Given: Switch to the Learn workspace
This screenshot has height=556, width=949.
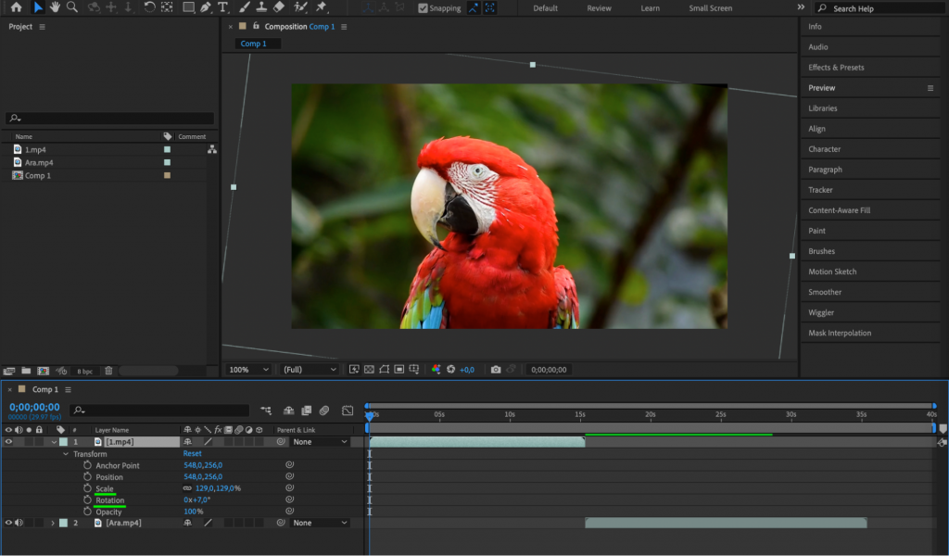Looking at the screenshot, I should [650, 8].
